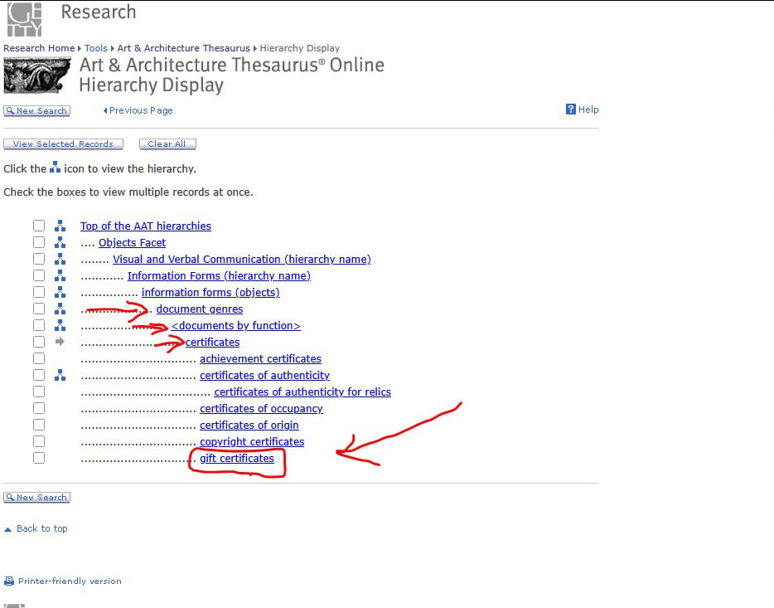774x608 pixels.
Task: Open the document genres link
Action: click(200, 309)
